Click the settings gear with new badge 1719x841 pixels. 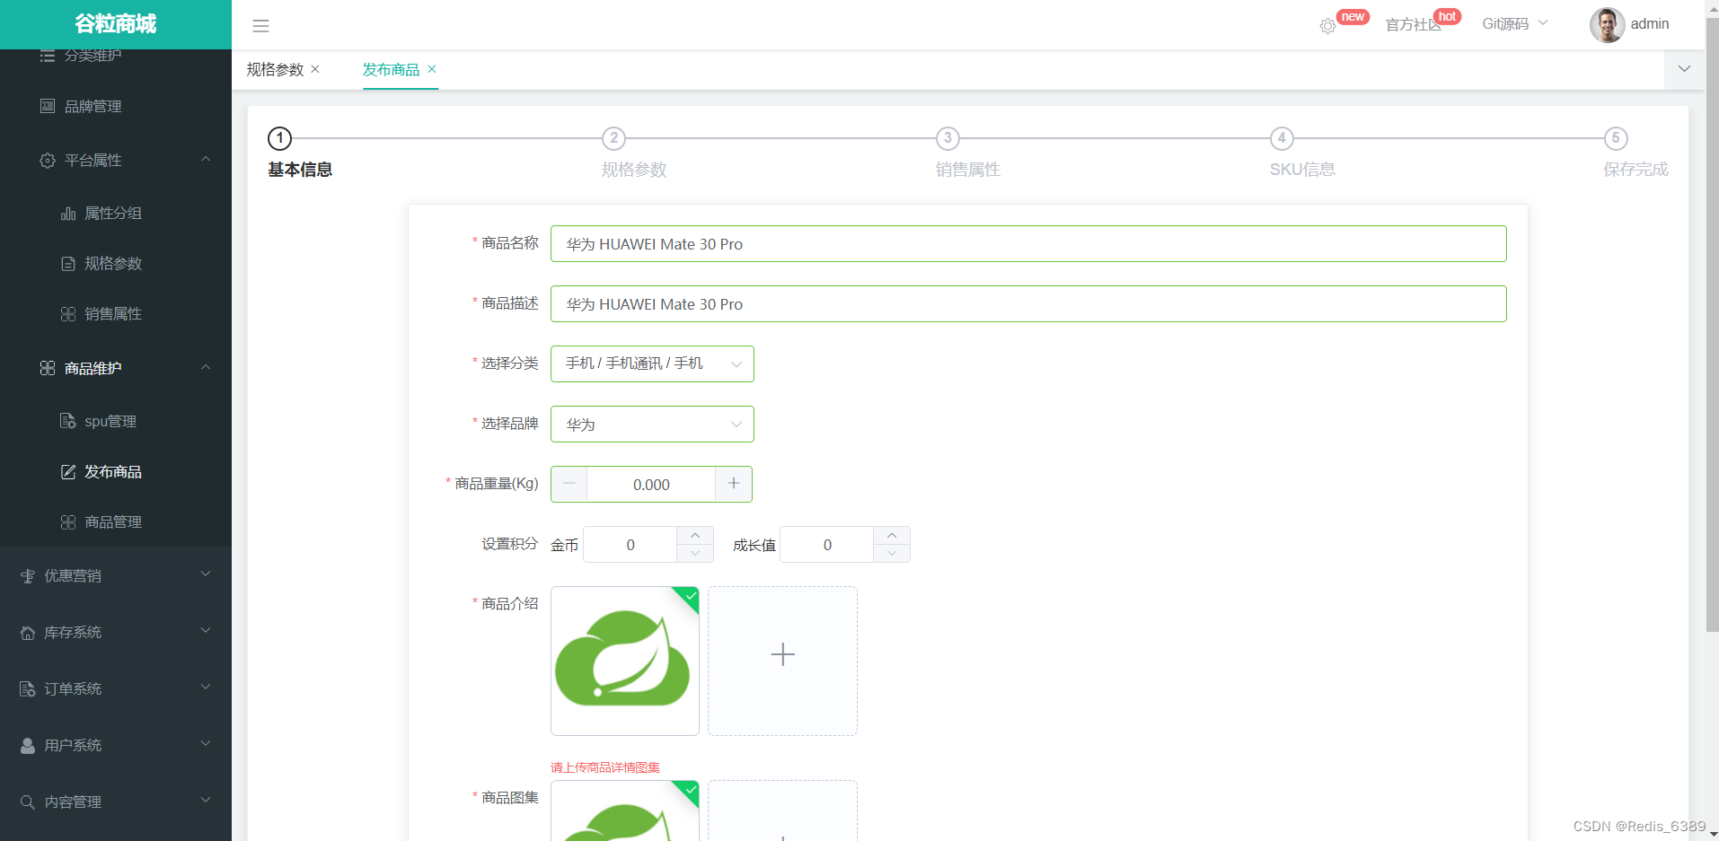(1328, 25)
